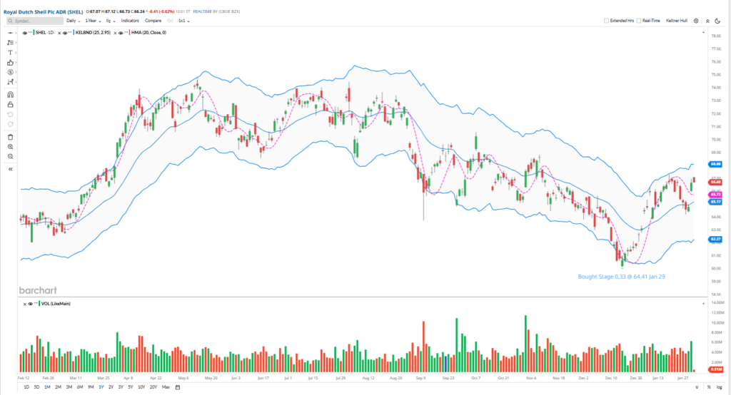Click the zoom out magnifier icon
731x395 pixels.
[11, 156]
